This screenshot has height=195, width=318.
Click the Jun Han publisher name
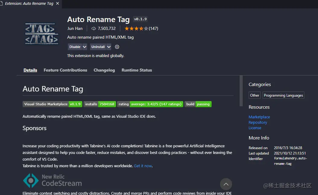75,28
